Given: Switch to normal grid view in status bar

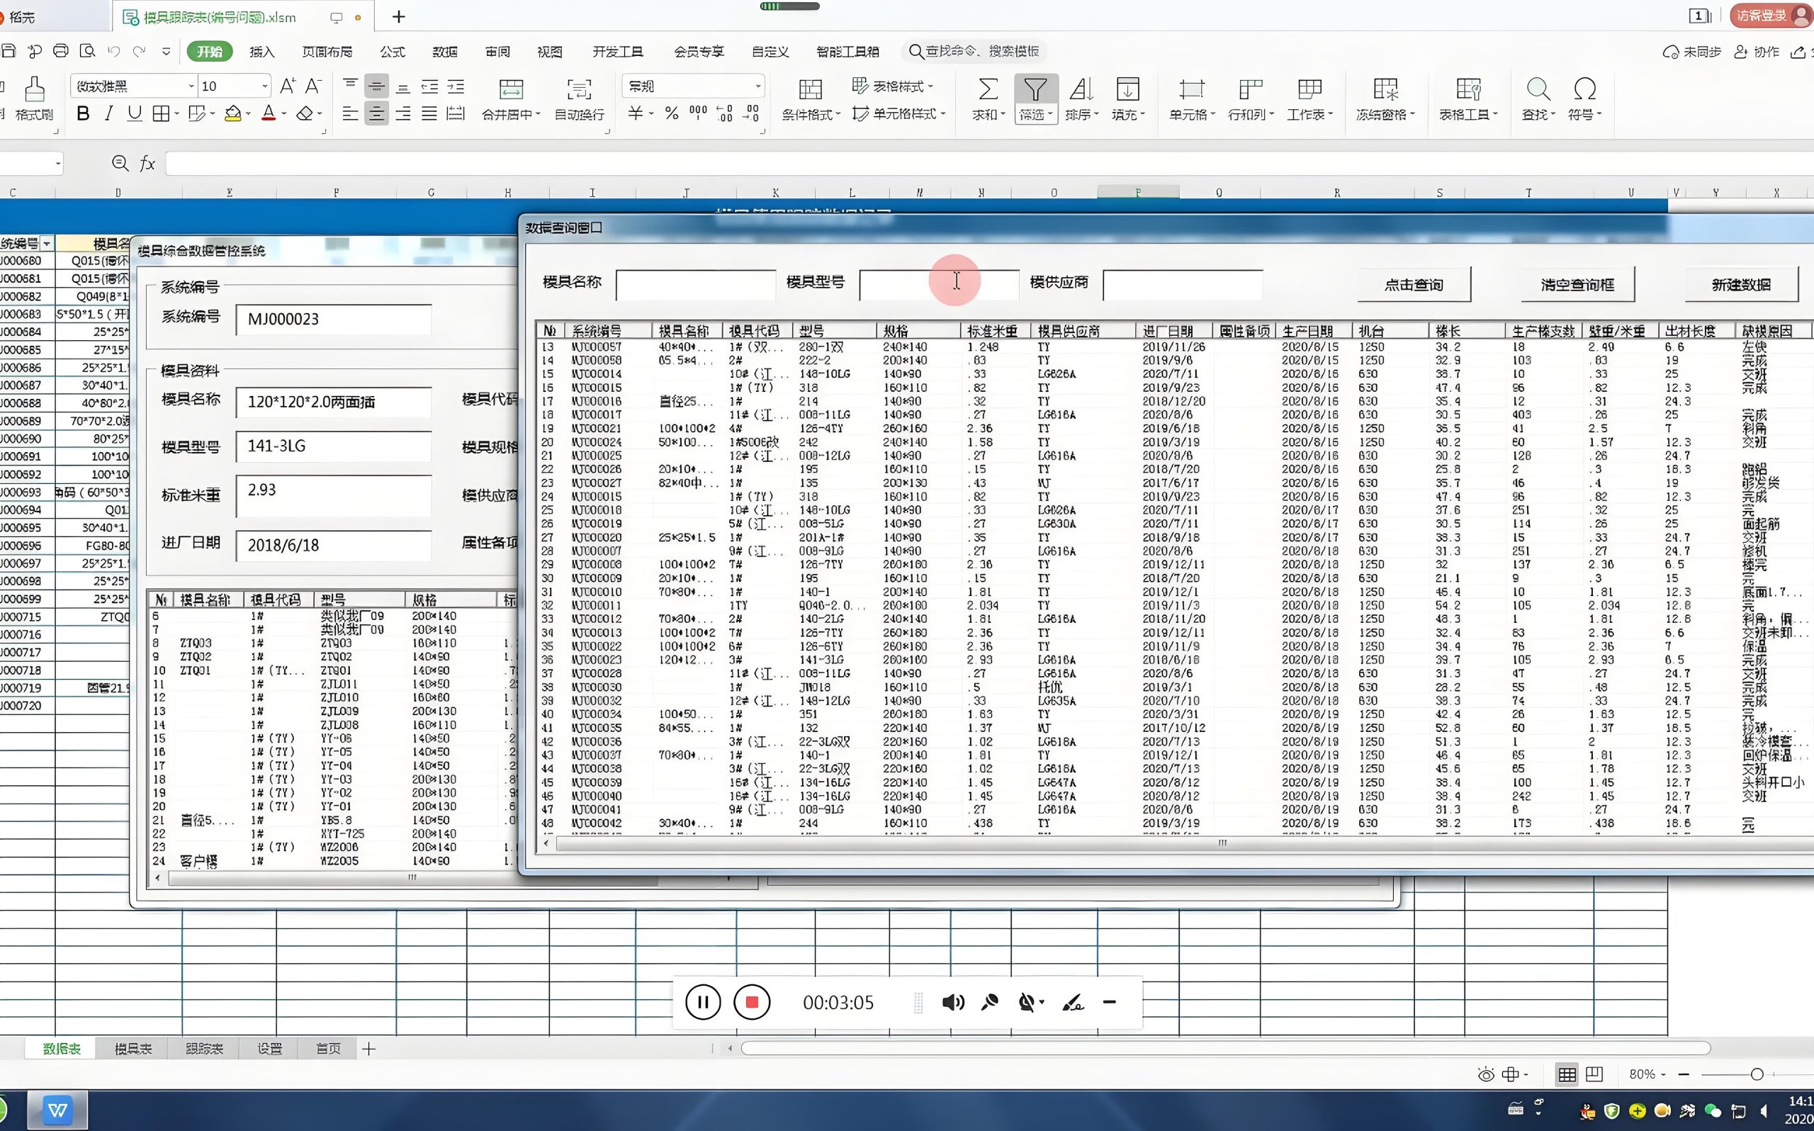Looking at the screenshot, I should (1567, 1074).
